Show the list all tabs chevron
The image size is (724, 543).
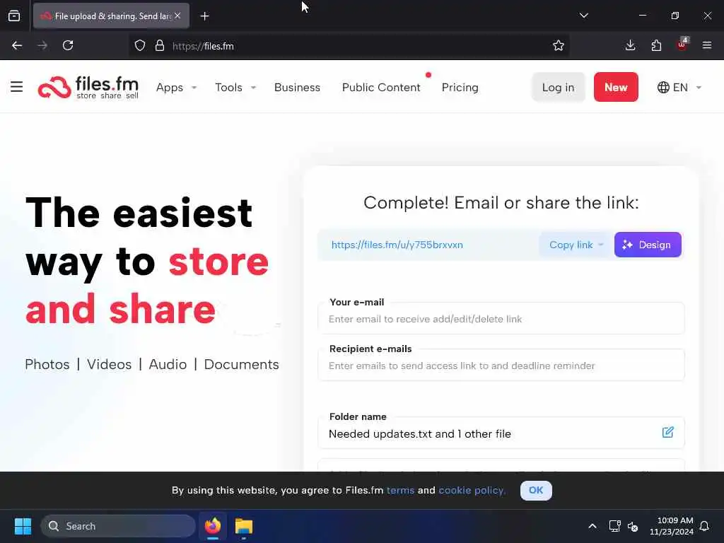pyautogui.click(x=583, y=16)
